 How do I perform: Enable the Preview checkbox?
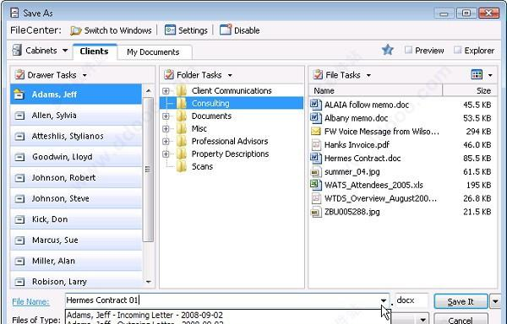pyautogui.click(x=408, y=50)
